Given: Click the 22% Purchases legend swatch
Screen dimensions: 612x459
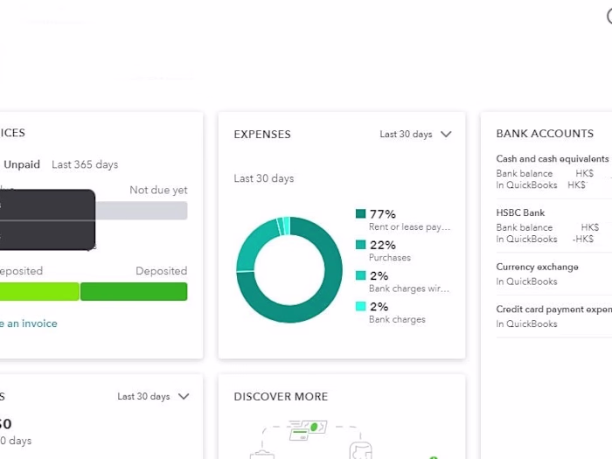Looking at the screenshot, I should (x=360, y=244).
